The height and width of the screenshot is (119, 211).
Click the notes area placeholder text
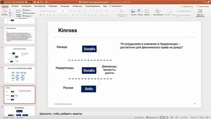[x=61, y=114]
